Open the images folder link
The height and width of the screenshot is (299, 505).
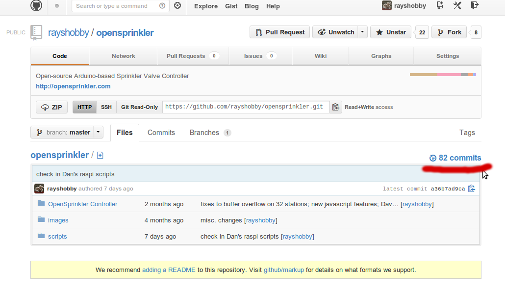pyautogui.click(x=58, y=220)
